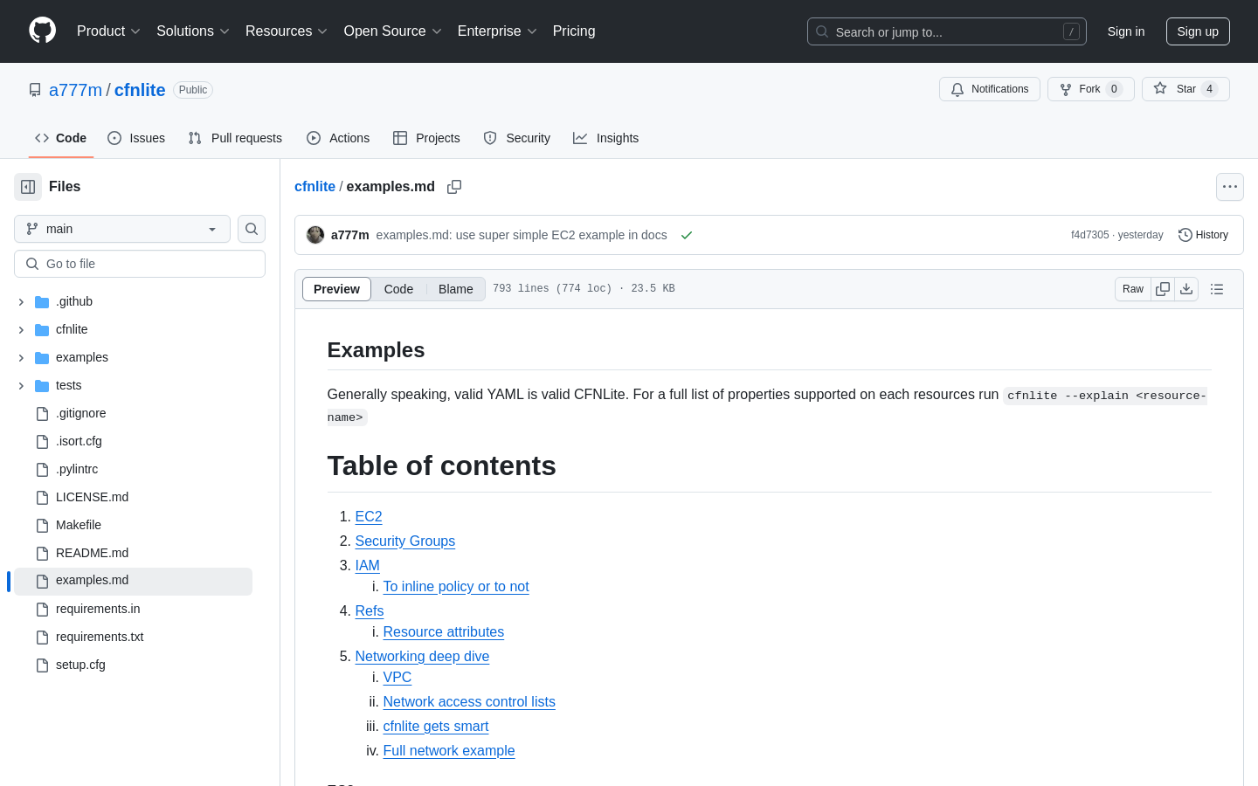The height and width of the screenshot is (786, 1258).
Task: Switch to the Security tab
Action: [516, 138]
